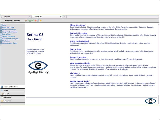Open a new browser tab

point(65,17)
